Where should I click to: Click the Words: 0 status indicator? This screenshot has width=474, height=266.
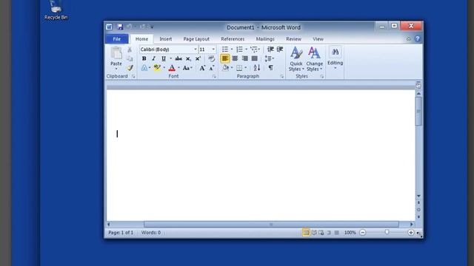151,233
